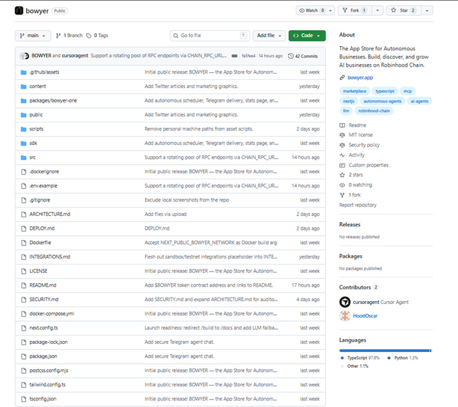The image size is (458, 407).
Task: Click the .dockerignore file icon
Action: pyautogui.click(x=23, y=172)
